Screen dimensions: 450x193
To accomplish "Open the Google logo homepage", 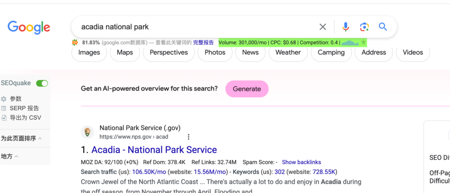I will [29, 28].
